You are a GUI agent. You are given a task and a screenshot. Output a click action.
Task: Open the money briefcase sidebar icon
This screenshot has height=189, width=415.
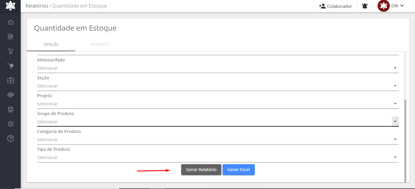tap(11, 80)
